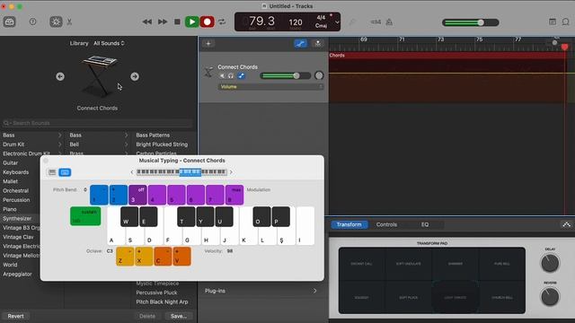Solo the Connect Chords track with headphones
Screen dimensions: 575x323
(231, 75)
